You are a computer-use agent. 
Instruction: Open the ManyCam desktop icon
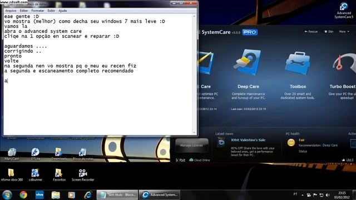(x=12, y=154)
